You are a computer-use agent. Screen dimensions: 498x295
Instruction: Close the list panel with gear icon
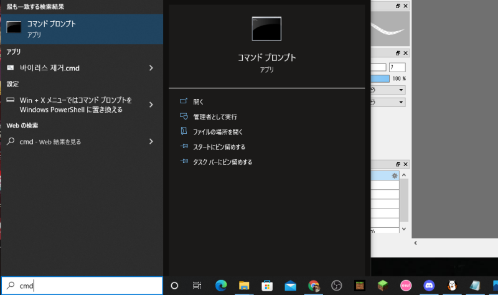406,164
